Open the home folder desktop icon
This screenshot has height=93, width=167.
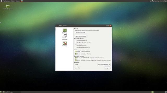point(8,7)
